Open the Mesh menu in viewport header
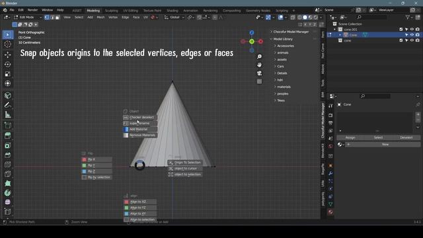423x238 pixels. [100, 17]
